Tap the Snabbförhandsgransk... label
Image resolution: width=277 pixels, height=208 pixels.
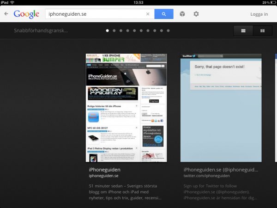[41, 31]
